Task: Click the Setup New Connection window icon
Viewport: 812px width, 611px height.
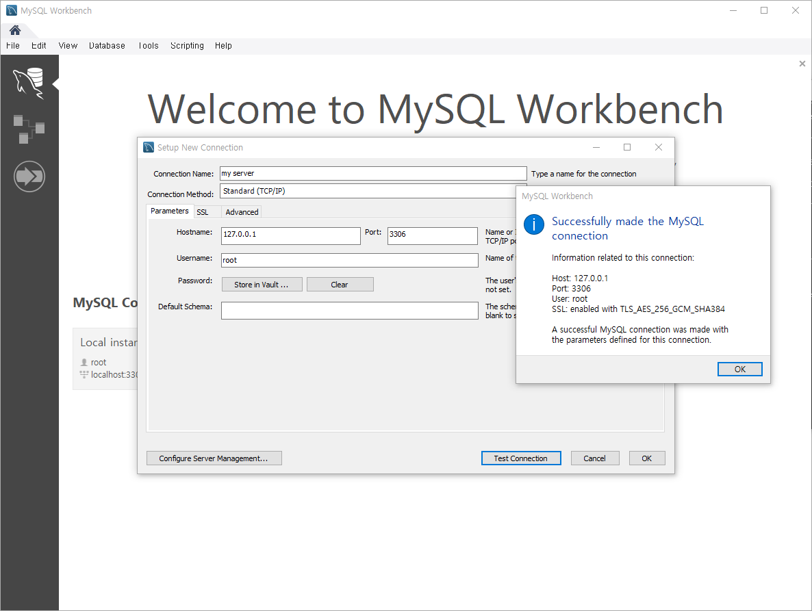Action: tap(149, 147)
